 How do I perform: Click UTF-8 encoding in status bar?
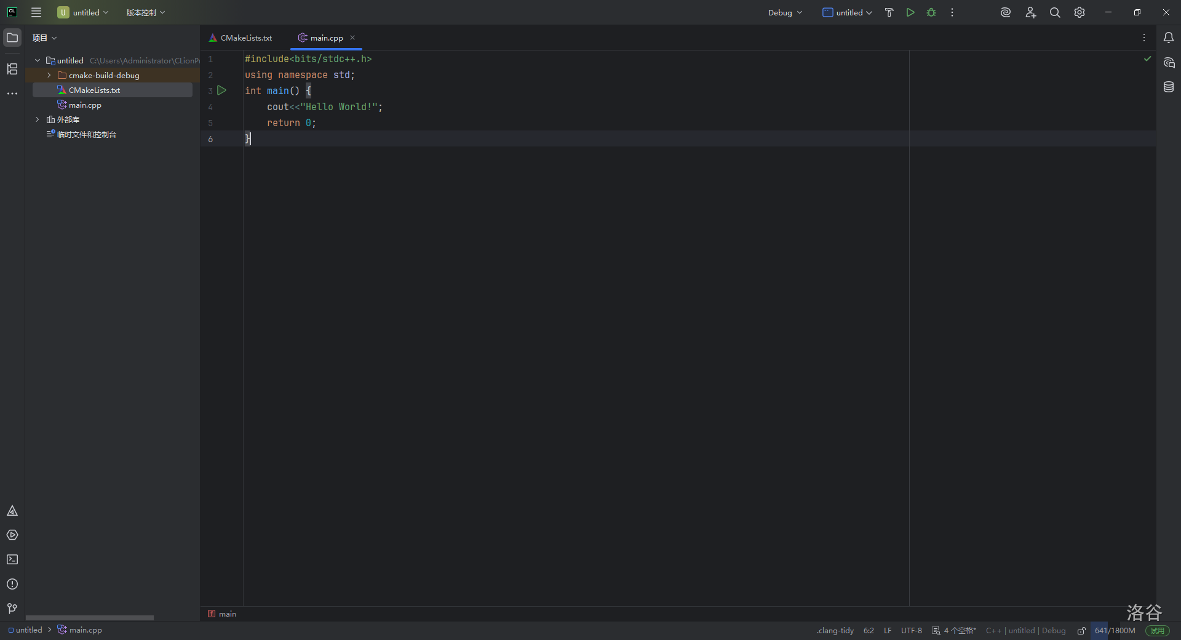[911, 630]
